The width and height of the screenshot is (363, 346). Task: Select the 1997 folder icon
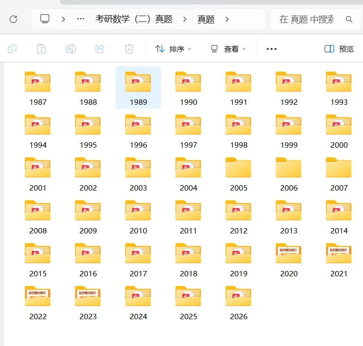pos(188,124)
